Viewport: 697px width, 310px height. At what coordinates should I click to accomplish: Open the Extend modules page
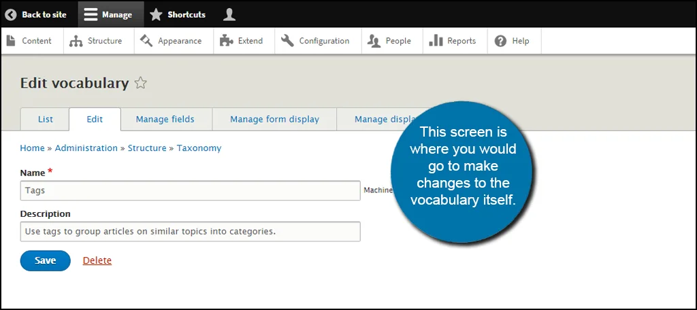pos(242,41)
